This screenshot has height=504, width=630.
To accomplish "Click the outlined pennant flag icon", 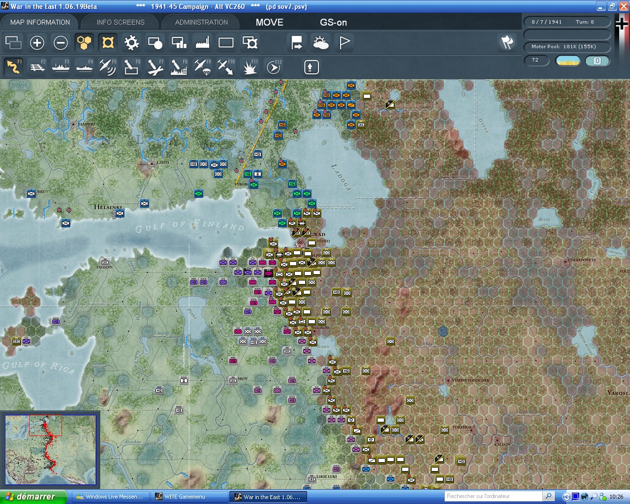I will coord(345,43).
